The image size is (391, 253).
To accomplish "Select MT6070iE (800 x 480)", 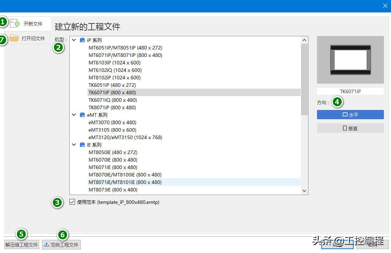I will 113,160.
